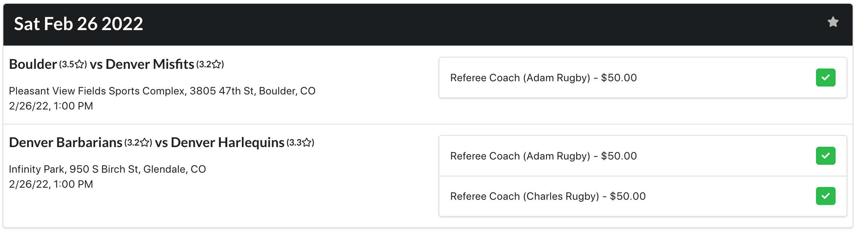
Task: Select the Referee Coach Charles Rugby row
Action: pos(548,196)
